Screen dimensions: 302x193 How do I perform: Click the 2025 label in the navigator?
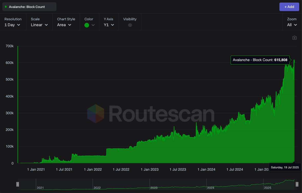click(x=268, y=188)
